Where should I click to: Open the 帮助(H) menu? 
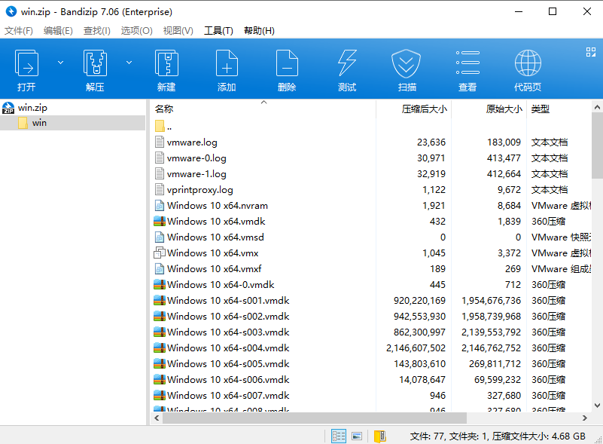point(259,30)
